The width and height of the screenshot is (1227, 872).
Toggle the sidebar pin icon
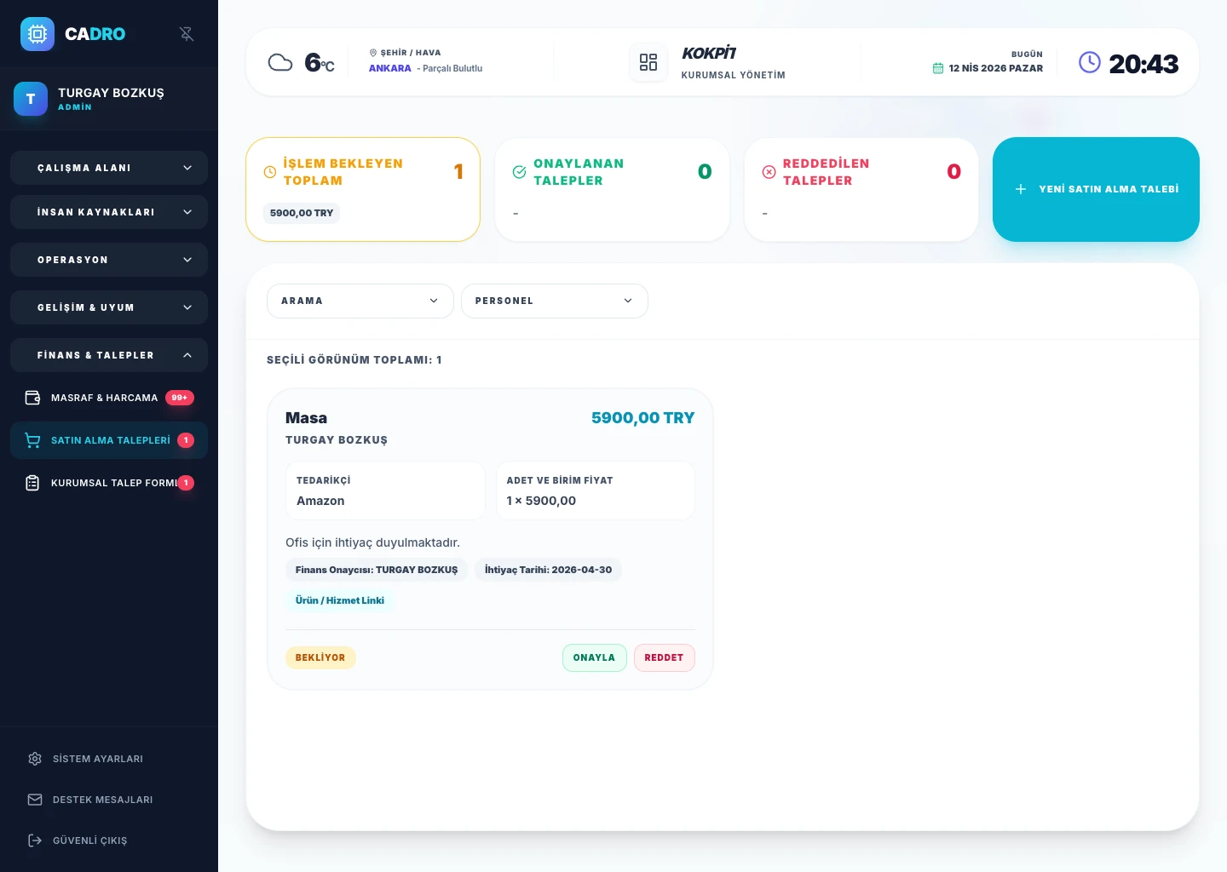coord(187,34)
